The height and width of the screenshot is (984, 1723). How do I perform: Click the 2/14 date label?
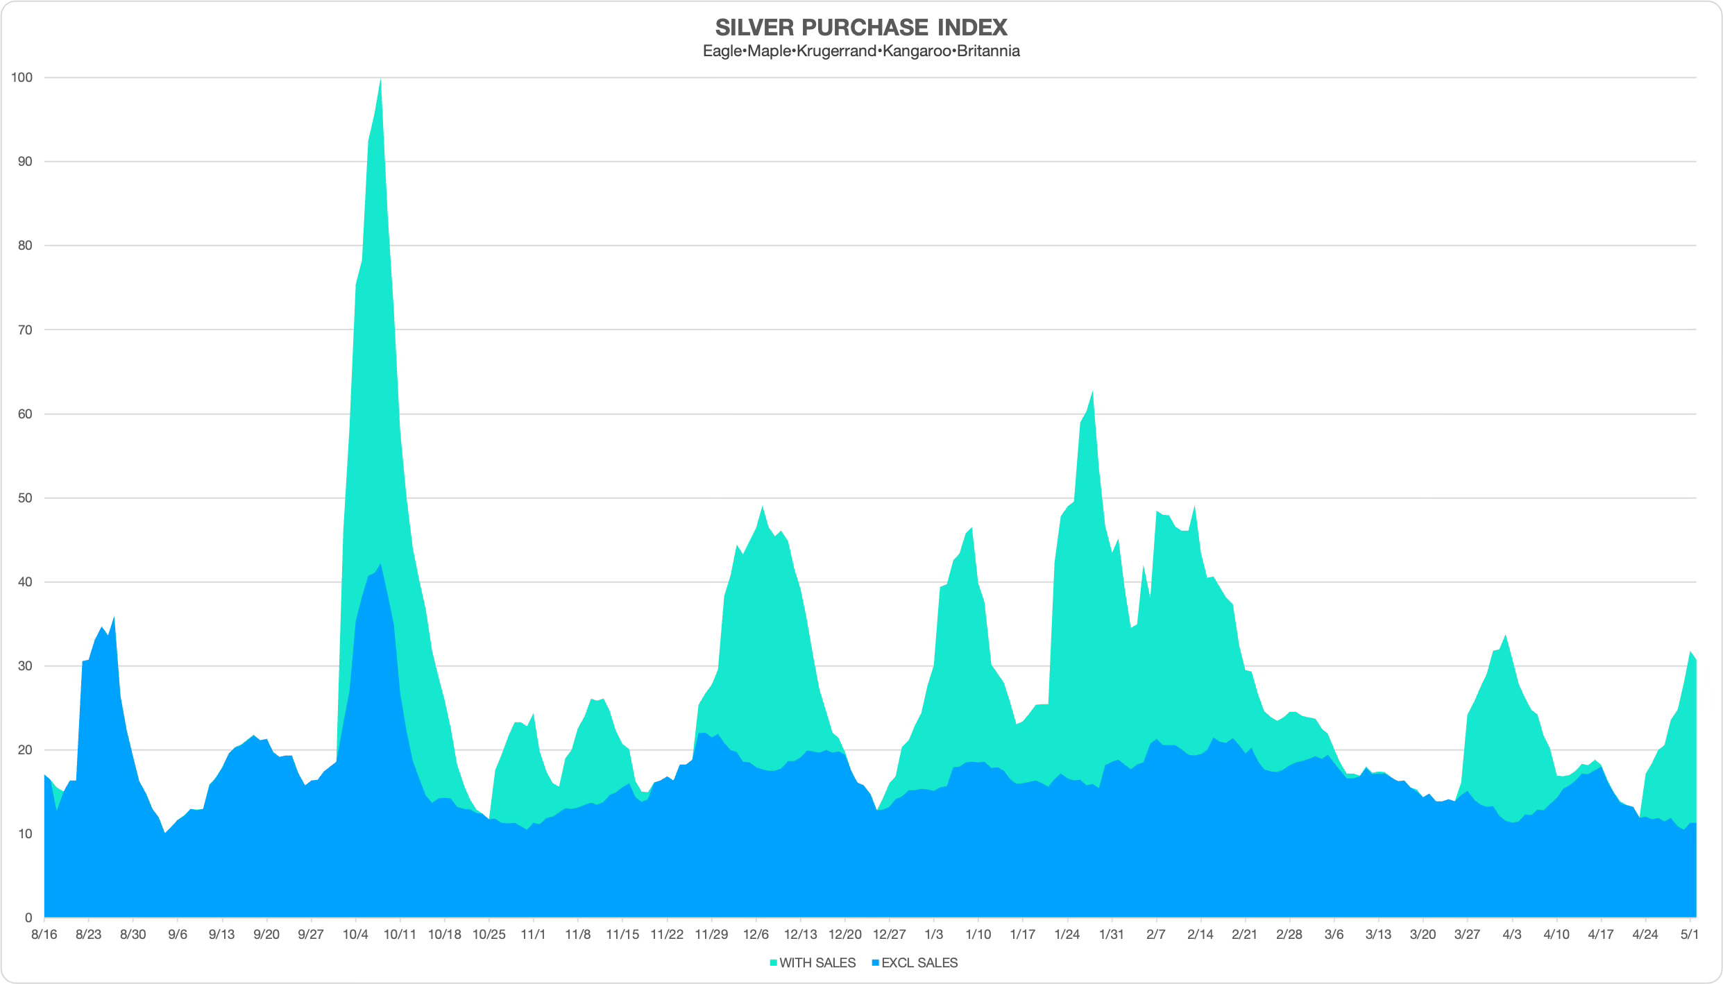(1200, 935)
